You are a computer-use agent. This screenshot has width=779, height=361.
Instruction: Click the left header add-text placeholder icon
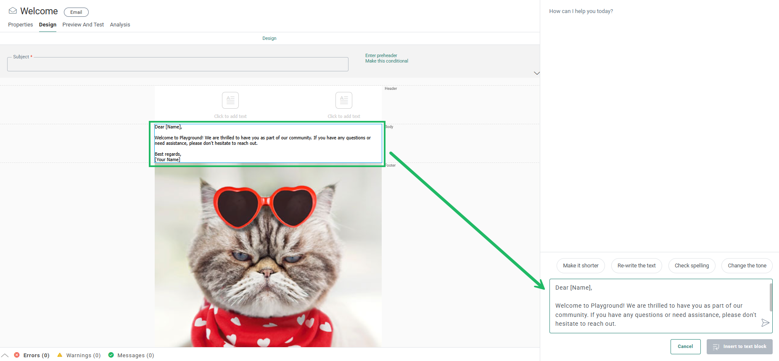pos(230,100)
